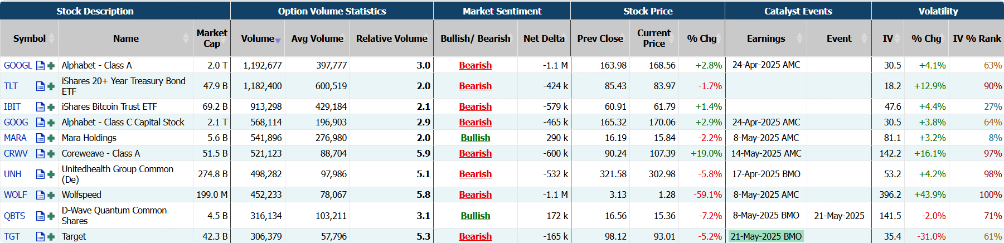The image size is (1004, 243).
Task: Sort by the Relative Volume column header
Action: coord(392,38)
